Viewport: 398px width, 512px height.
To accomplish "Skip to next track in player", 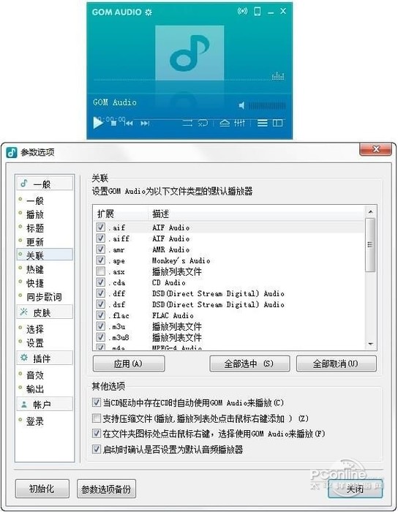I will pos(145,123).
